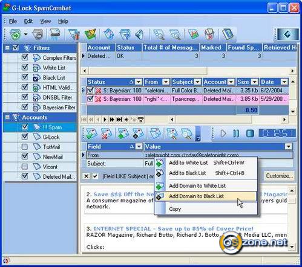Click the G-Lock logo at toolbar end
Screen dimensions: 302x267
coord(287,34)
